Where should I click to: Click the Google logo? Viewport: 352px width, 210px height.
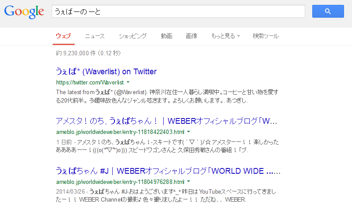pyautogui.click(x=24, y=11)
